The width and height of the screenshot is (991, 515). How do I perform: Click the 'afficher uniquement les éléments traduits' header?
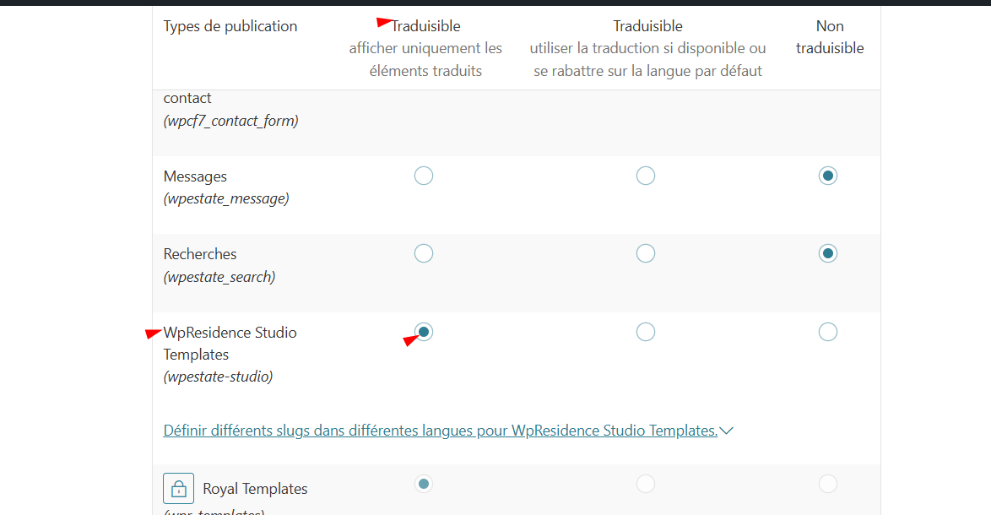pos(425,60)
